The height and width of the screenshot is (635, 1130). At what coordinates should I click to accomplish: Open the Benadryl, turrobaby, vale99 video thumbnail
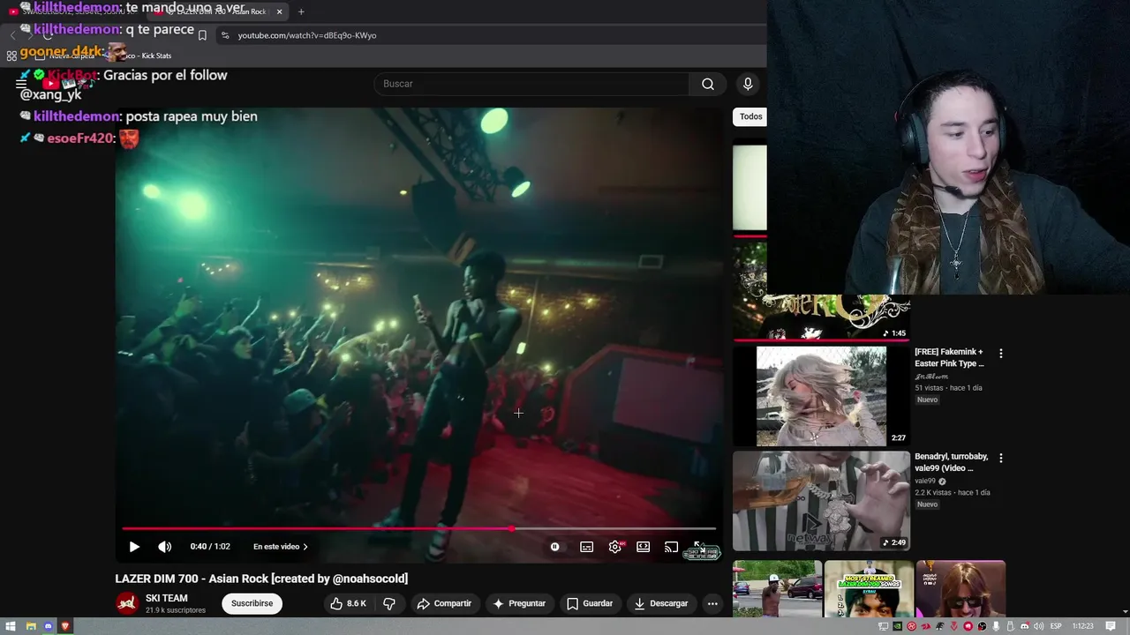click(x=821, y=501)
